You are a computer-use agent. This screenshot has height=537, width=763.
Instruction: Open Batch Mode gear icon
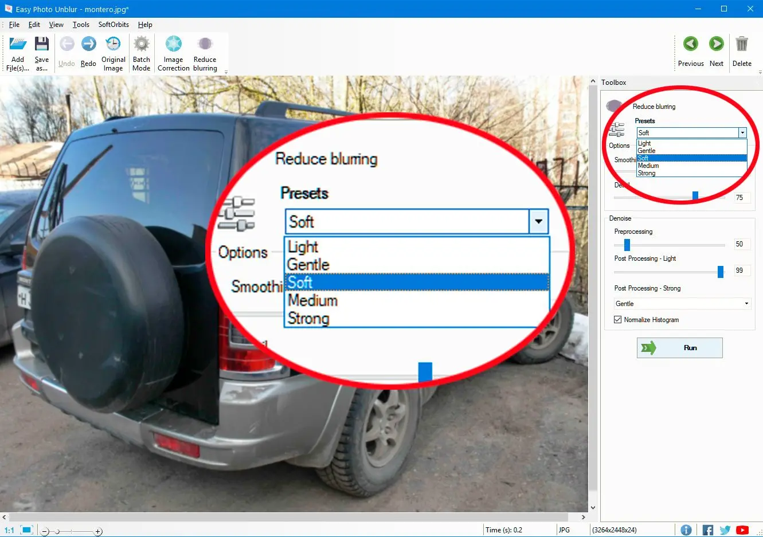(141, 45)
